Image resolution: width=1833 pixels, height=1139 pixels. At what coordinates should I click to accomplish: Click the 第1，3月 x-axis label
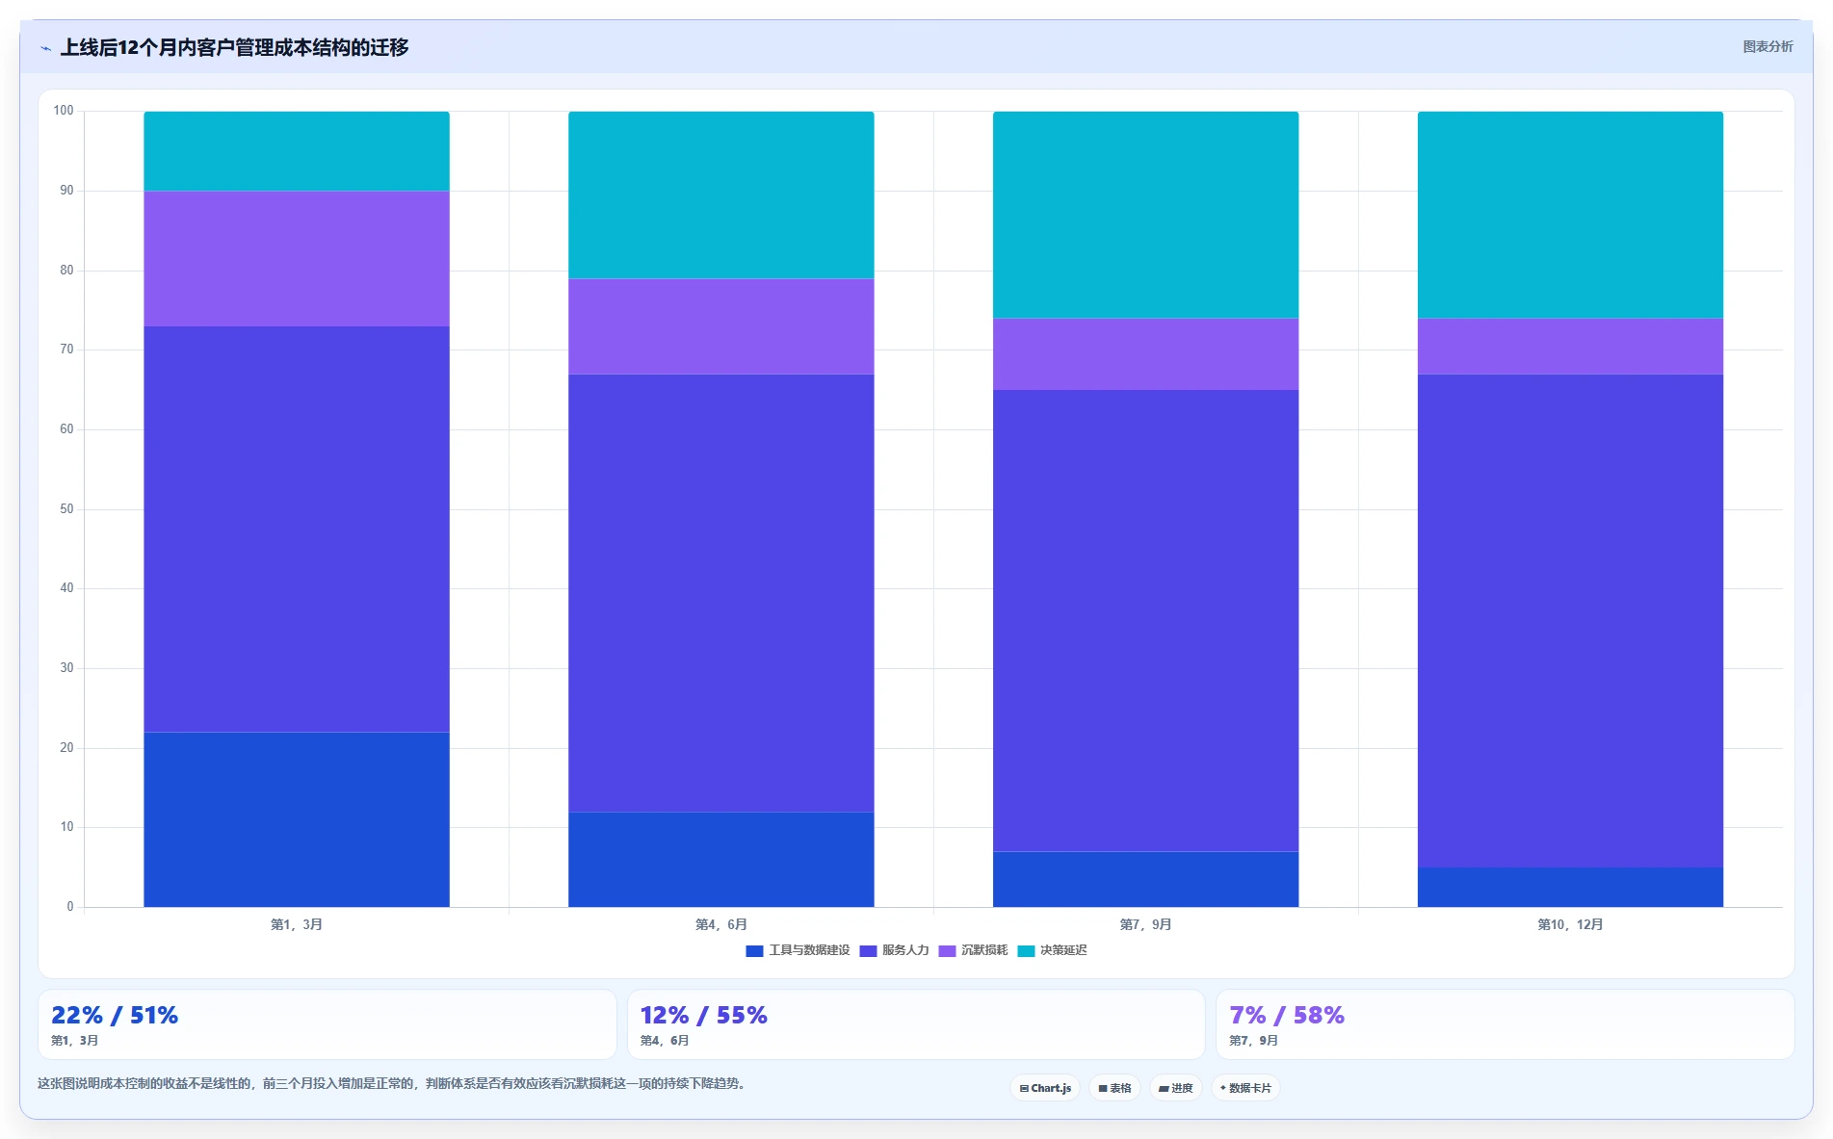297,924
